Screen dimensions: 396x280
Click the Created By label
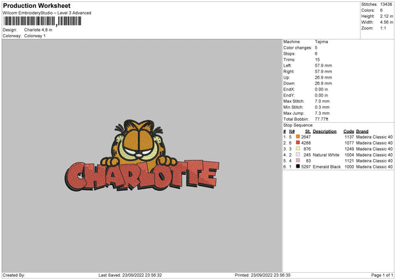click(14, 275)
